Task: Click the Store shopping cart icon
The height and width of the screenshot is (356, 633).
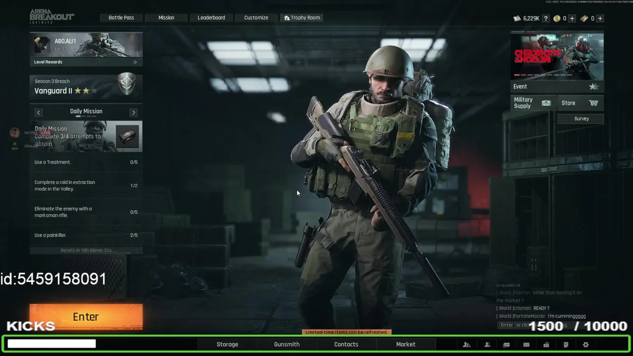Action: tap(593, 103)
